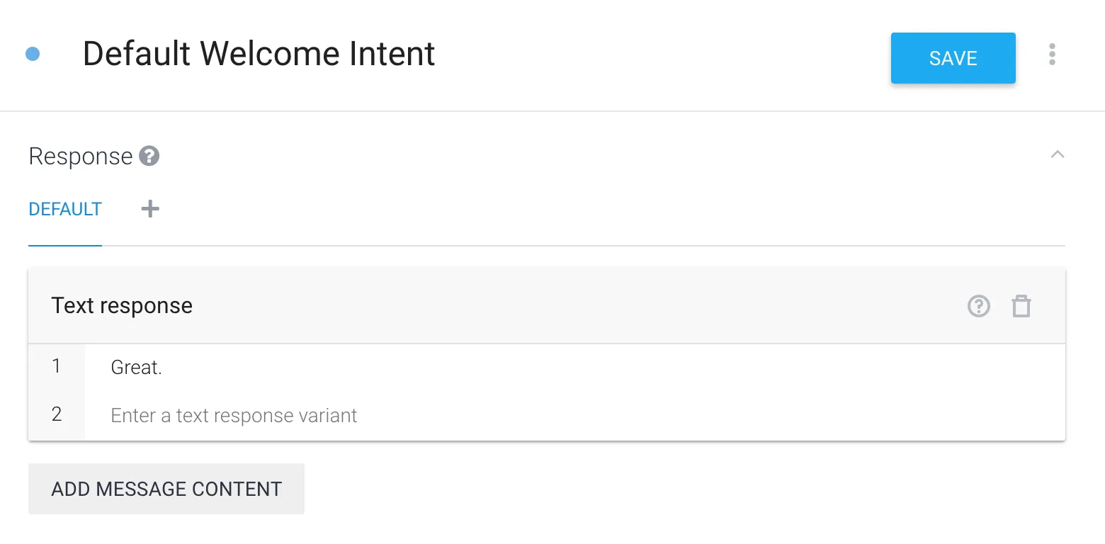Open the three-dot more options menu

tap(1052, 55)
